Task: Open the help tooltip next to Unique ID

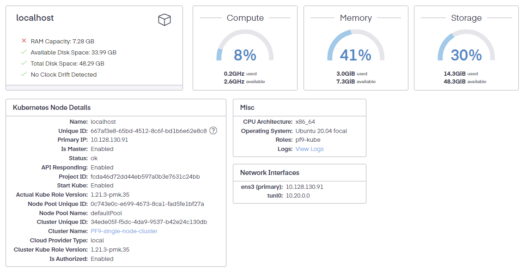Action: pyautogui.click(x=213, y=131)
